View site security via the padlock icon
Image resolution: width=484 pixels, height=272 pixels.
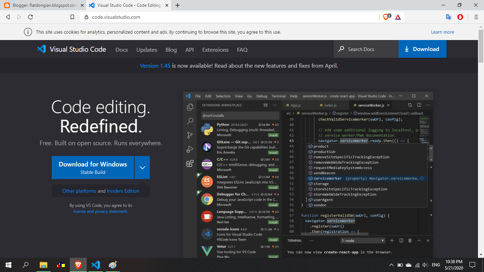point(86,17)
